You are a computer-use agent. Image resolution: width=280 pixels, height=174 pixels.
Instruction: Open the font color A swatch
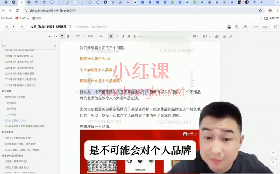point(135,36)
